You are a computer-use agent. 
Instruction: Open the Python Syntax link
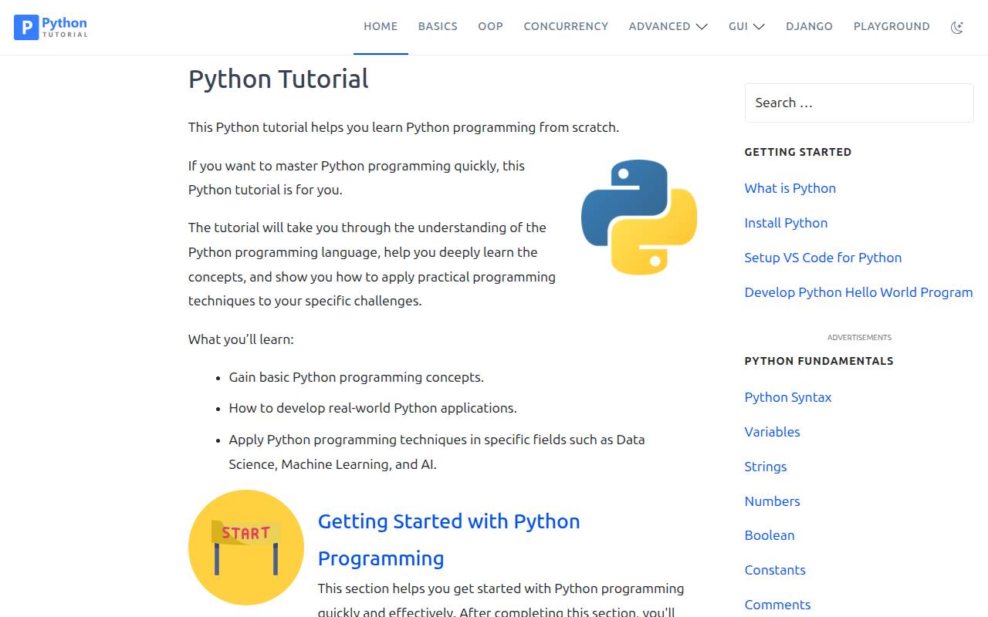point(788,397)
